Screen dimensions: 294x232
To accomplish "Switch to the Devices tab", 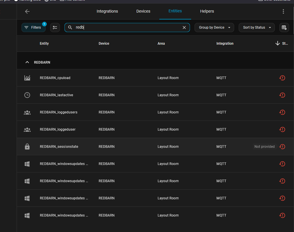I will (143, 11).
